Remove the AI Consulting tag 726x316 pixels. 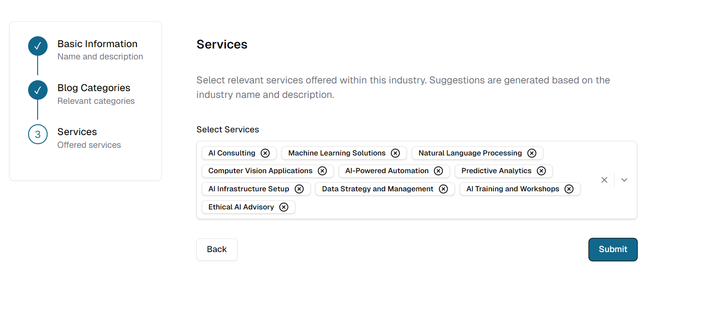(265, 153)
